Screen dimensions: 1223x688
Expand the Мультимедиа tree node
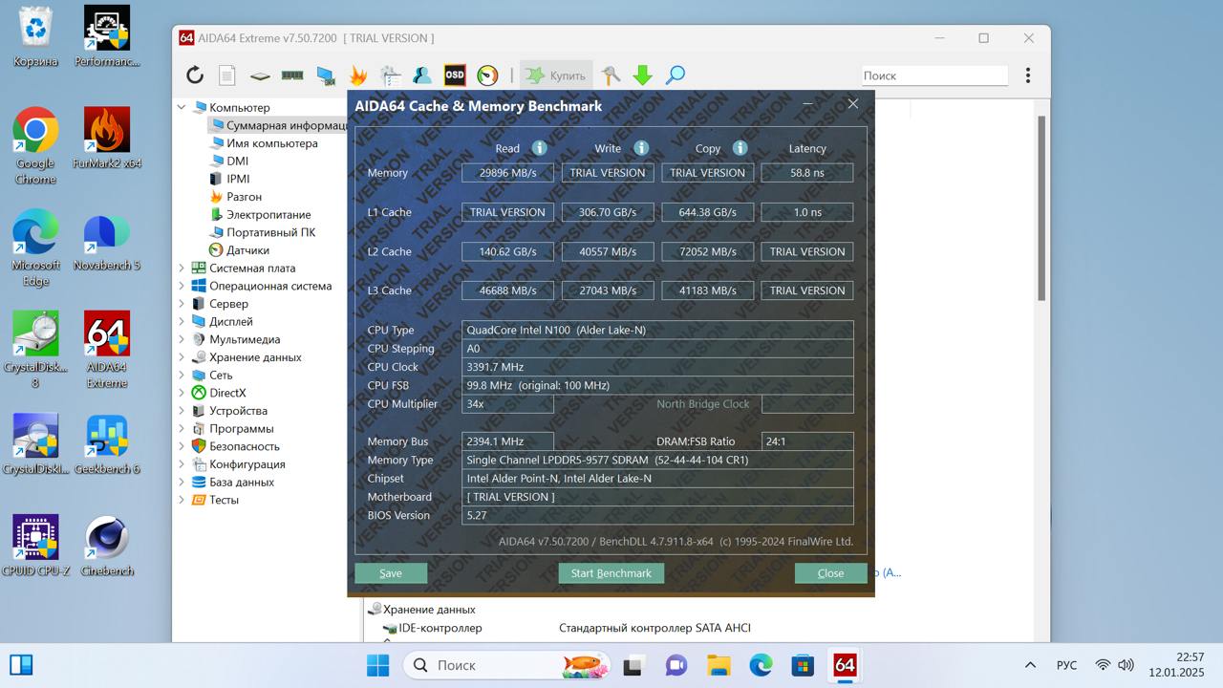point(182,339)
